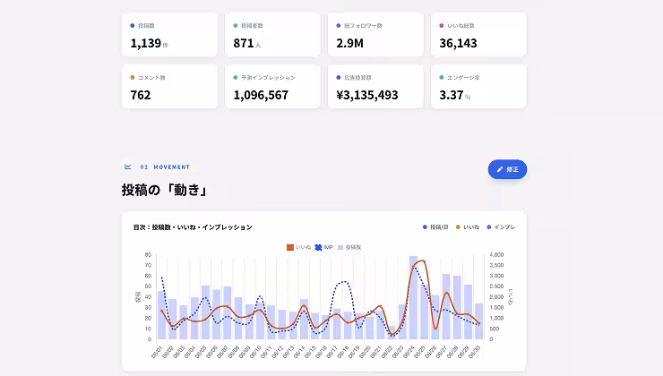Click the 06/14 date label on x-axis

(299, 353)
